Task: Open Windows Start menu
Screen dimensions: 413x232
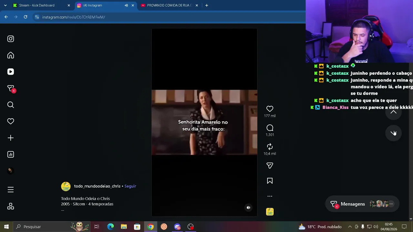Action: coord(6,227)
